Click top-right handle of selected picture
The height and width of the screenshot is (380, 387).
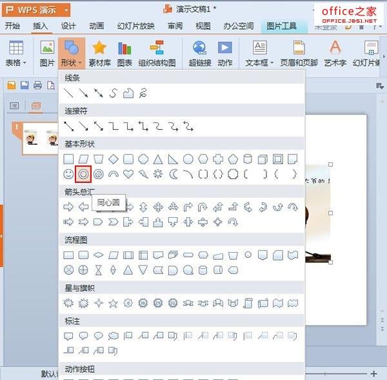click(x=330, y=164)
